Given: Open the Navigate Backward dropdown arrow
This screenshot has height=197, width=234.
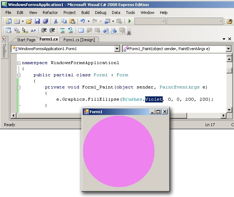Looking at the screenshot, I should (113, 21).
